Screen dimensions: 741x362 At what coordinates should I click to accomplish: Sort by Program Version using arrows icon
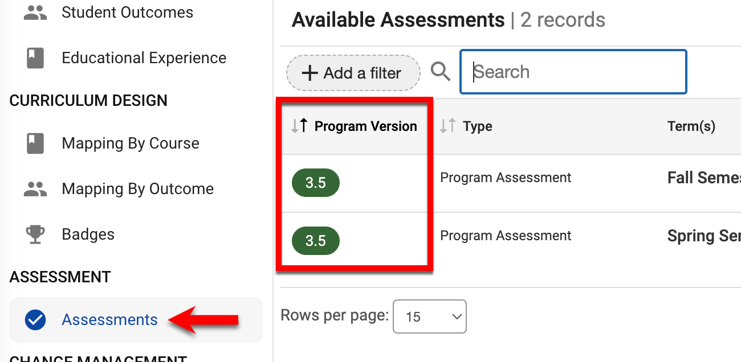coord(299,126)
